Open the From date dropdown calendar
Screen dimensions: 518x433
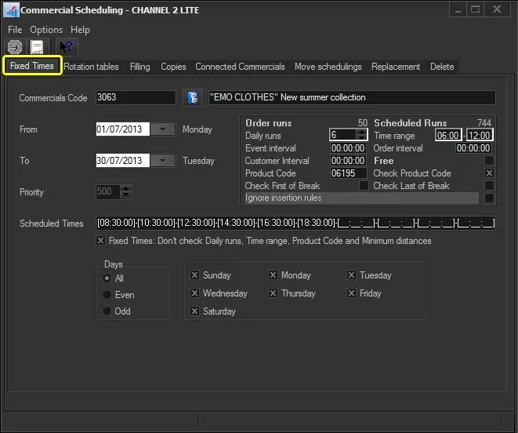click(162, 129)
